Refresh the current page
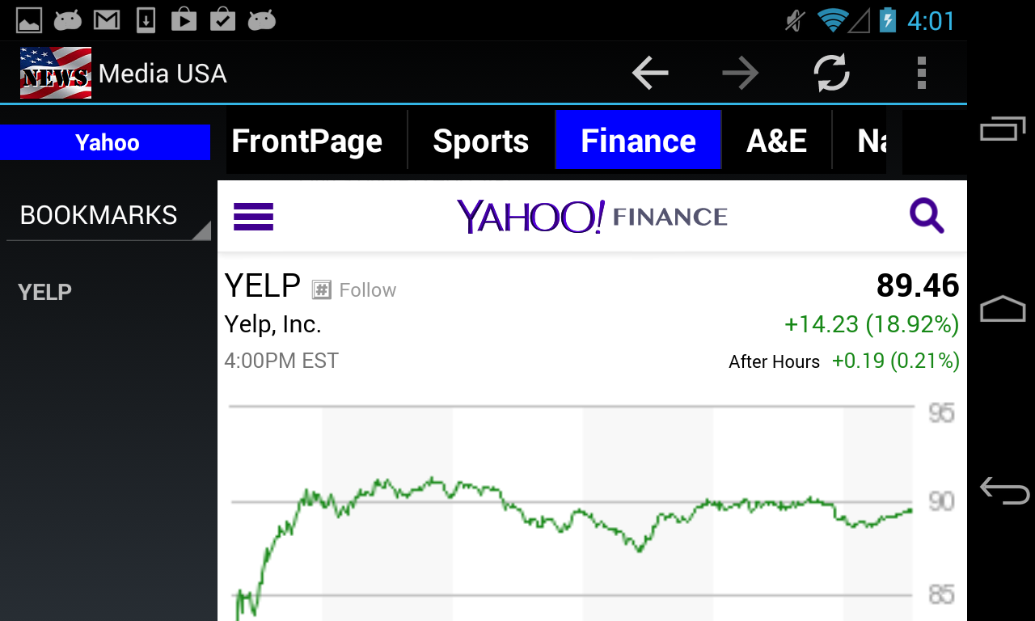This screenshot has height=621, width=1035. pos(831,74)
